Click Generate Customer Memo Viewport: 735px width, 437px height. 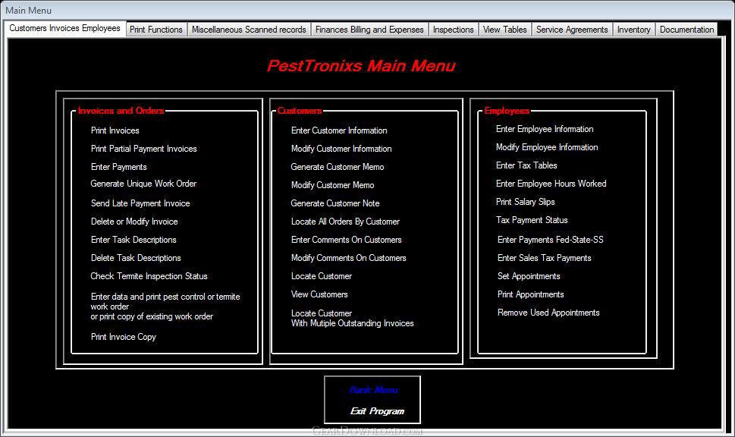point(337,167)
